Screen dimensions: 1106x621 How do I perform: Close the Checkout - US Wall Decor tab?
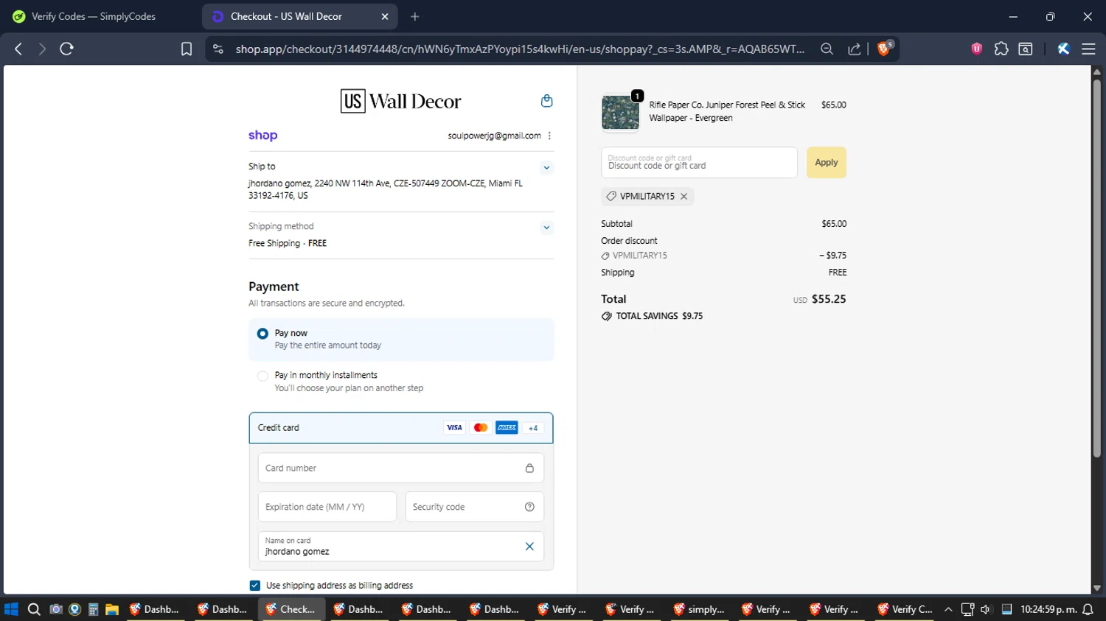pos(385,16)
